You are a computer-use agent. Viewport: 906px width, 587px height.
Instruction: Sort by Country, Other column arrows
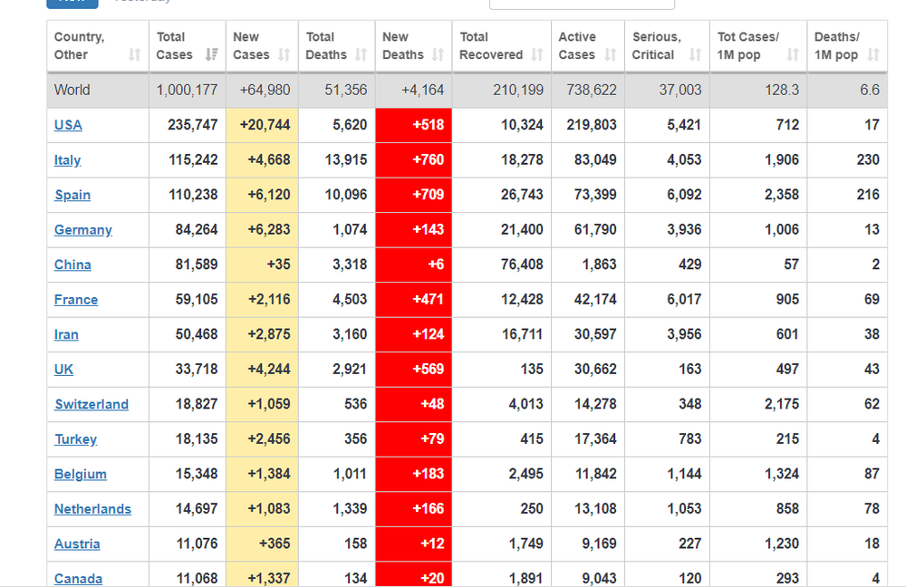pyautogui.click(x=134, y=55)
